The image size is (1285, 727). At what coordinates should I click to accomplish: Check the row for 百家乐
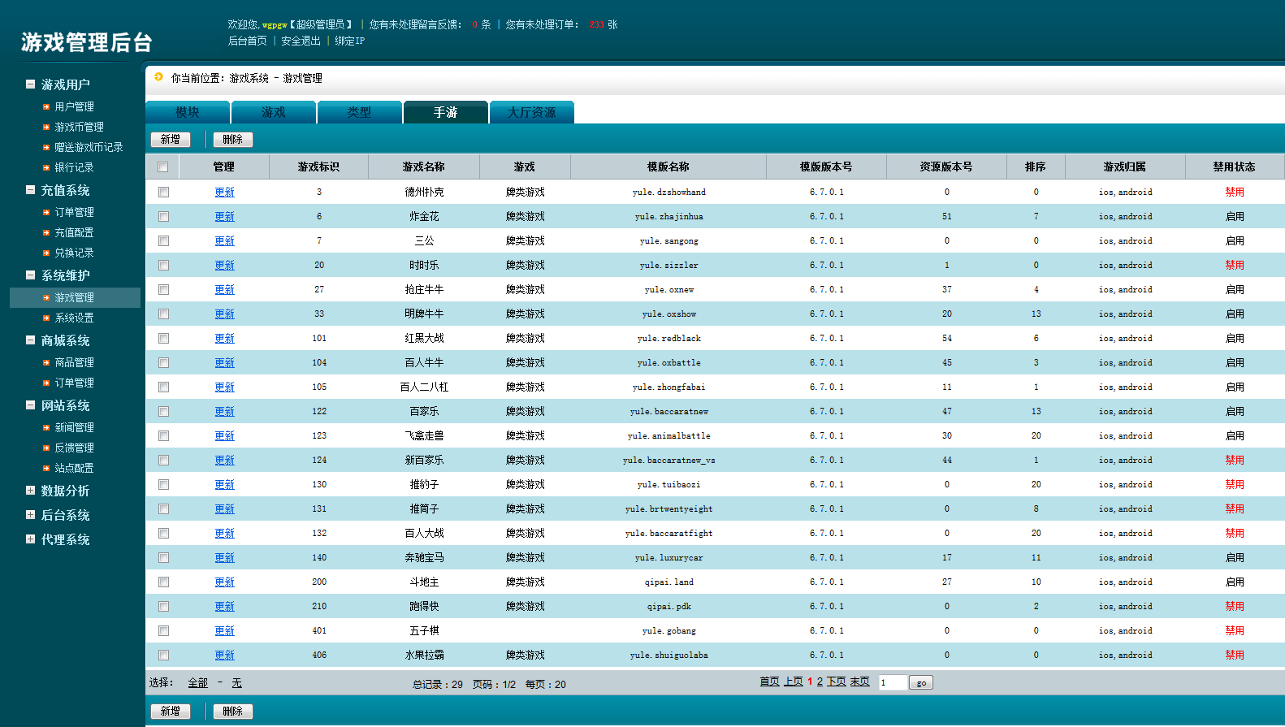[x=163, y=412]
